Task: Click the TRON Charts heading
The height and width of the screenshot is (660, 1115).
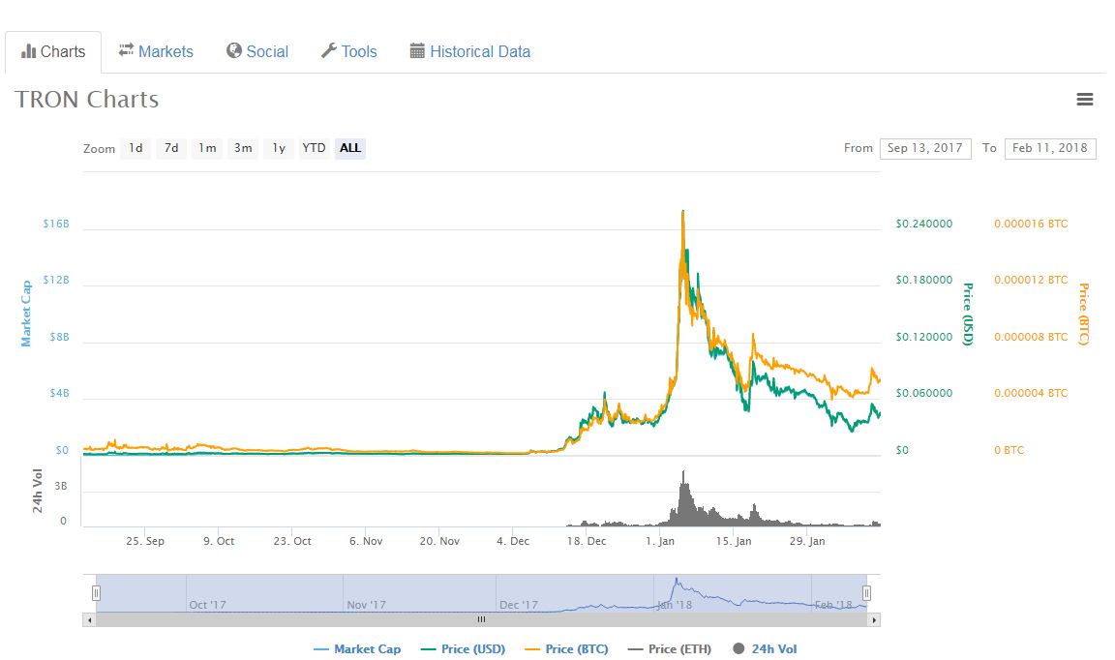Action: coord(87,100)
